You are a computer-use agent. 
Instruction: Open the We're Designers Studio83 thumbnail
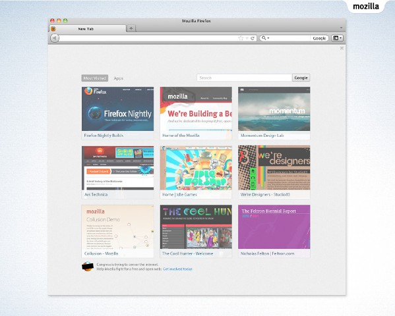274,172
